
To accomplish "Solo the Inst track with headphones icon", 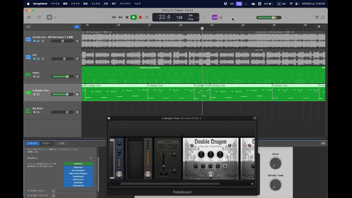I will point(38,59).
